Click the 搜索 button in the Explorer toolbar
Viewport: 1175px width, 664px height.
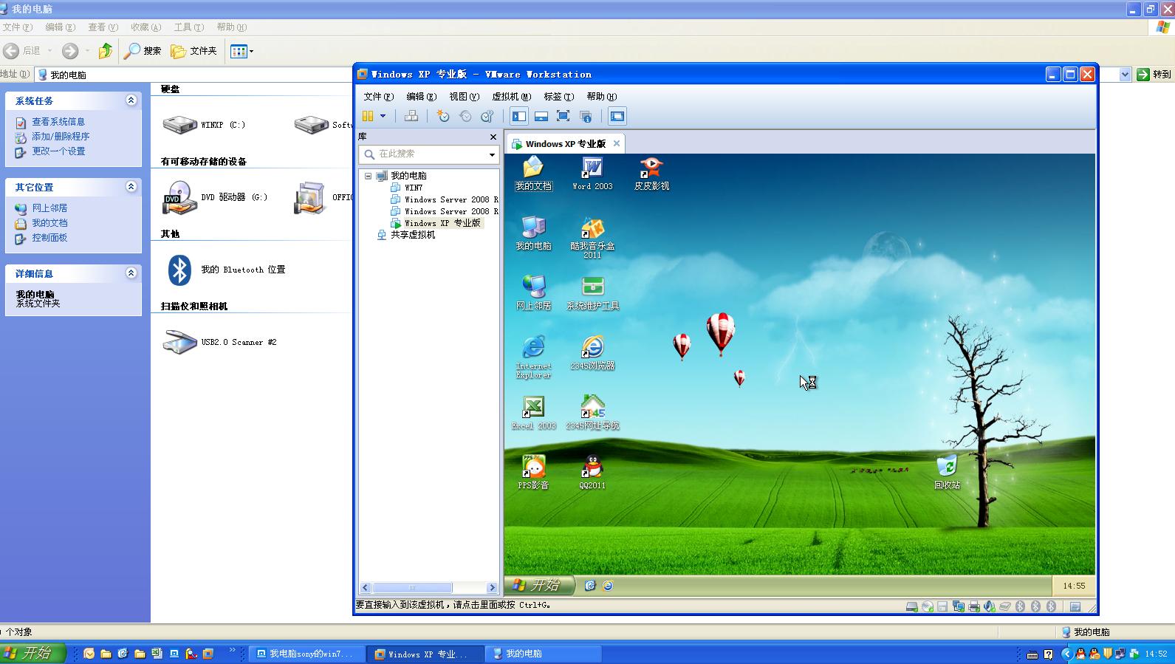point(143,51)
